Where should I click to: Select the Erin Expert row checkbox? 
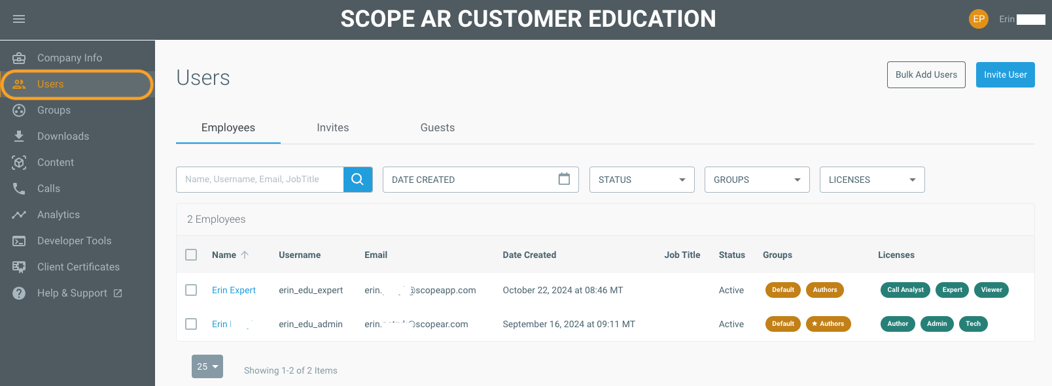click(x=191, y=290)
